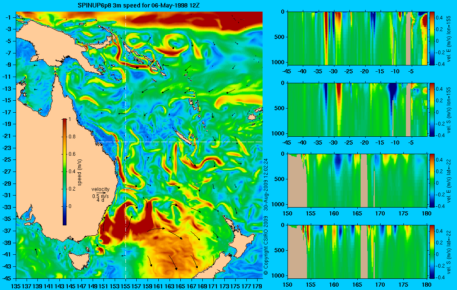Open the vel. S lat=-22 depth section plot

pos(357,251)
